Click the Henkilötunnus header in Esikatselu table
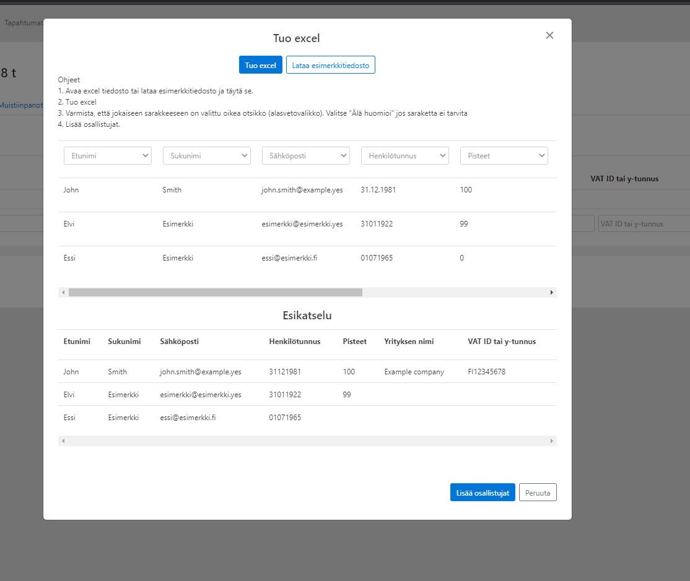The image size is (690, 581). point(294,342)
